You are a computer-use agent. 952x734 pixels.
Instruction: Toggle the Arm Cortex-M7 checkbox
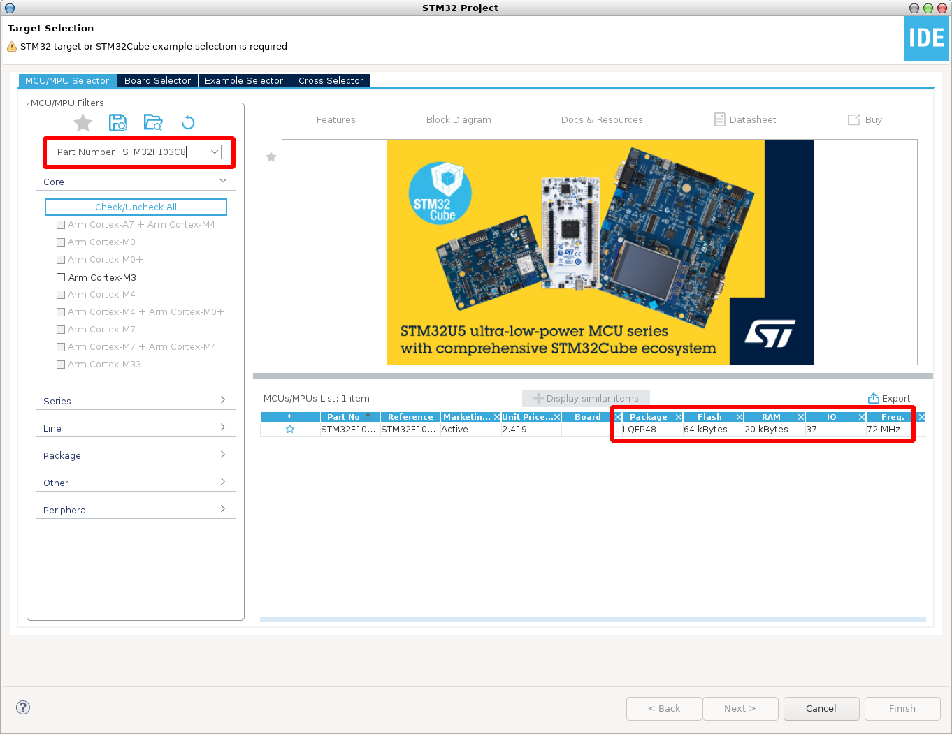(x=61, y=330)
